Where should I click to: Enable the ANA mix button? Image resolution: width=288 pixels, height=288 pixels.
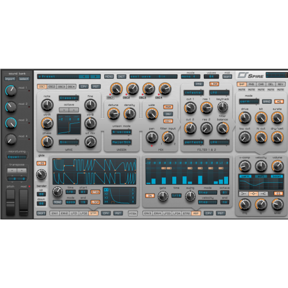(x=168, y=107)
